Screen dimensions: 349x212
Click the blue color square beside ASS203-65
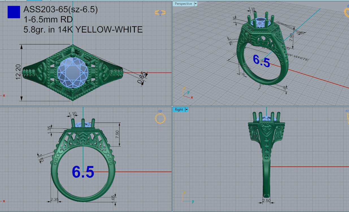click(x=14, y=12)
